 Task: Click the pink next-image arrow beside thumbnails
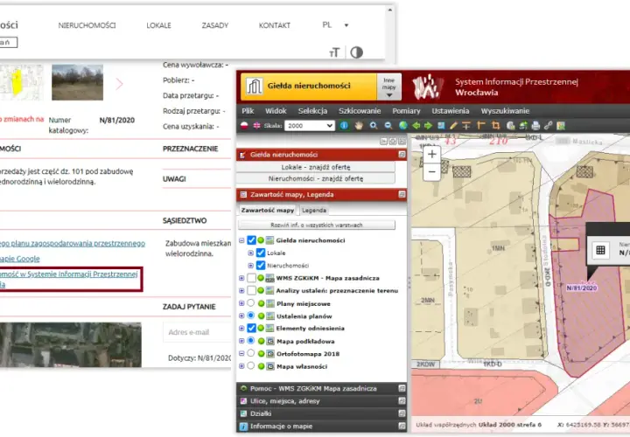[x=119, y=84]
